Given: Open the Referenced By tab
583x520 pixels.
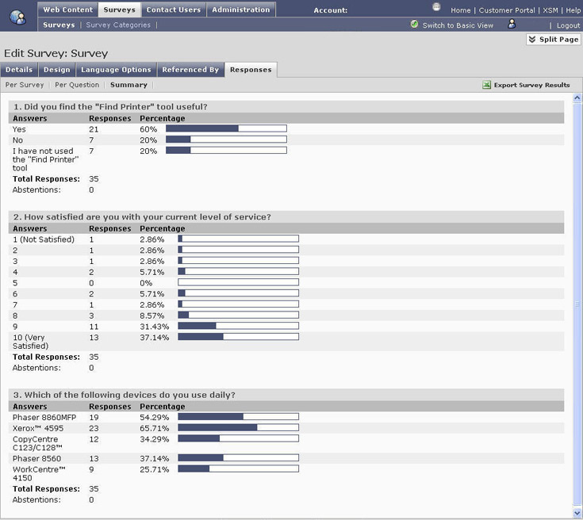Looking at the screenshot, I should (x=190, y=70).
